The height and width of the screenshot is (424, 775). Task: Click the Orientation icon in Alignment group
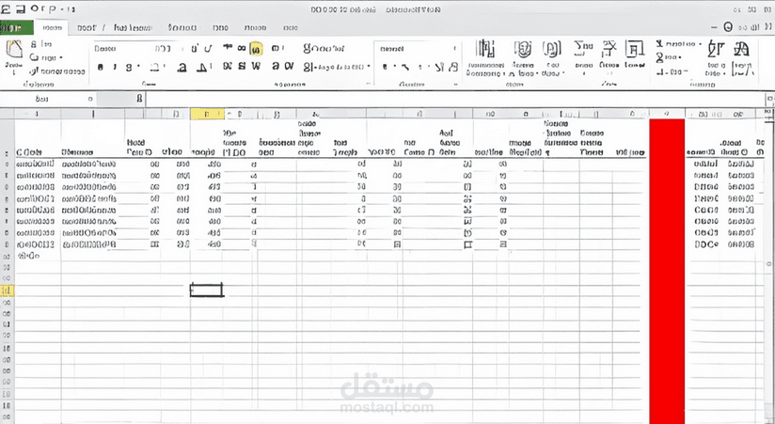pyautogui.click(x=277, y=48)
